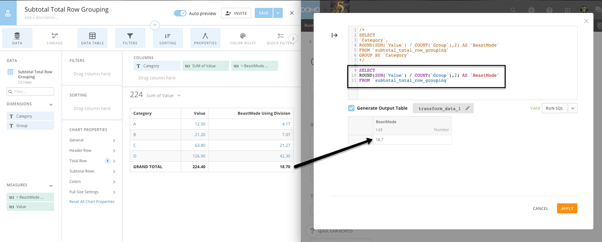Click the dataset table icon in DATA panel
Screen dimensions: 602x242
click(x=10, y=72)
